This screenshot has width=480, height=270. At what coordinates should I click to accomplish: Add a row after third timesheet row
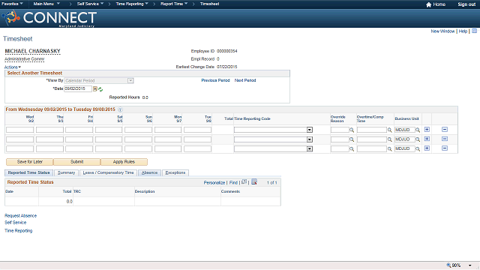pyautogui.click(x=427, y=148)
